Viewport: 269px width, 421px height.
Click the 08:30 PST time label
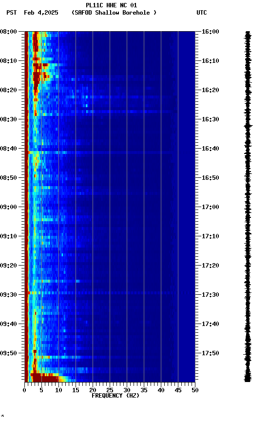pos(8,119)
